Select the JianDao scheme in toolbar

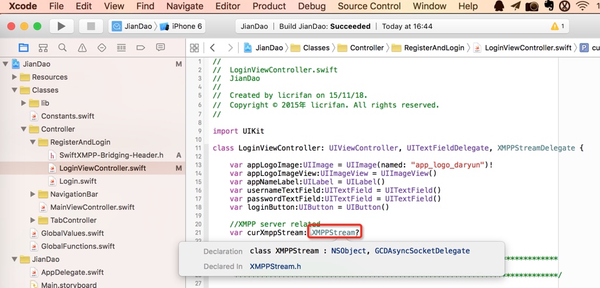(x=133, y=27)
